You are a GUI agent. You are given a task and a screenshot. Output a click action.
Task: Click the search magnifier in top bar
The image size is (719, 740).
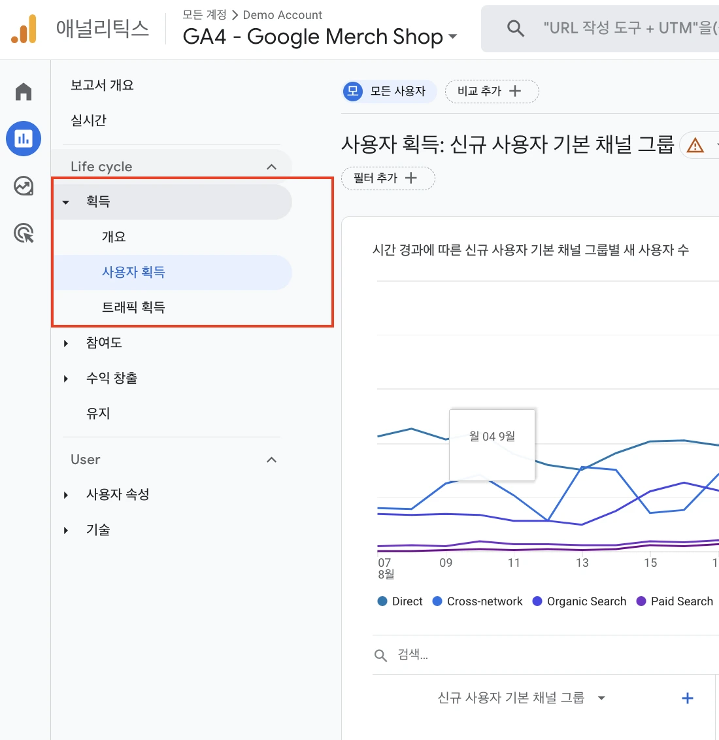pos(516,28)
